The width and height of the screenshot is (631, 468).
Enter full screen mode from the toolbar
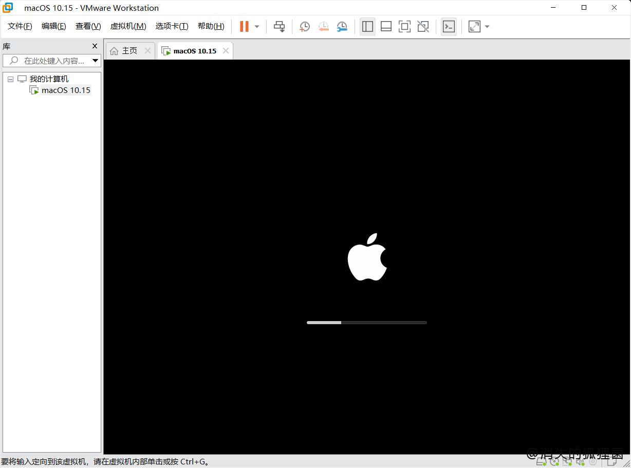click(x=404, y=26)
